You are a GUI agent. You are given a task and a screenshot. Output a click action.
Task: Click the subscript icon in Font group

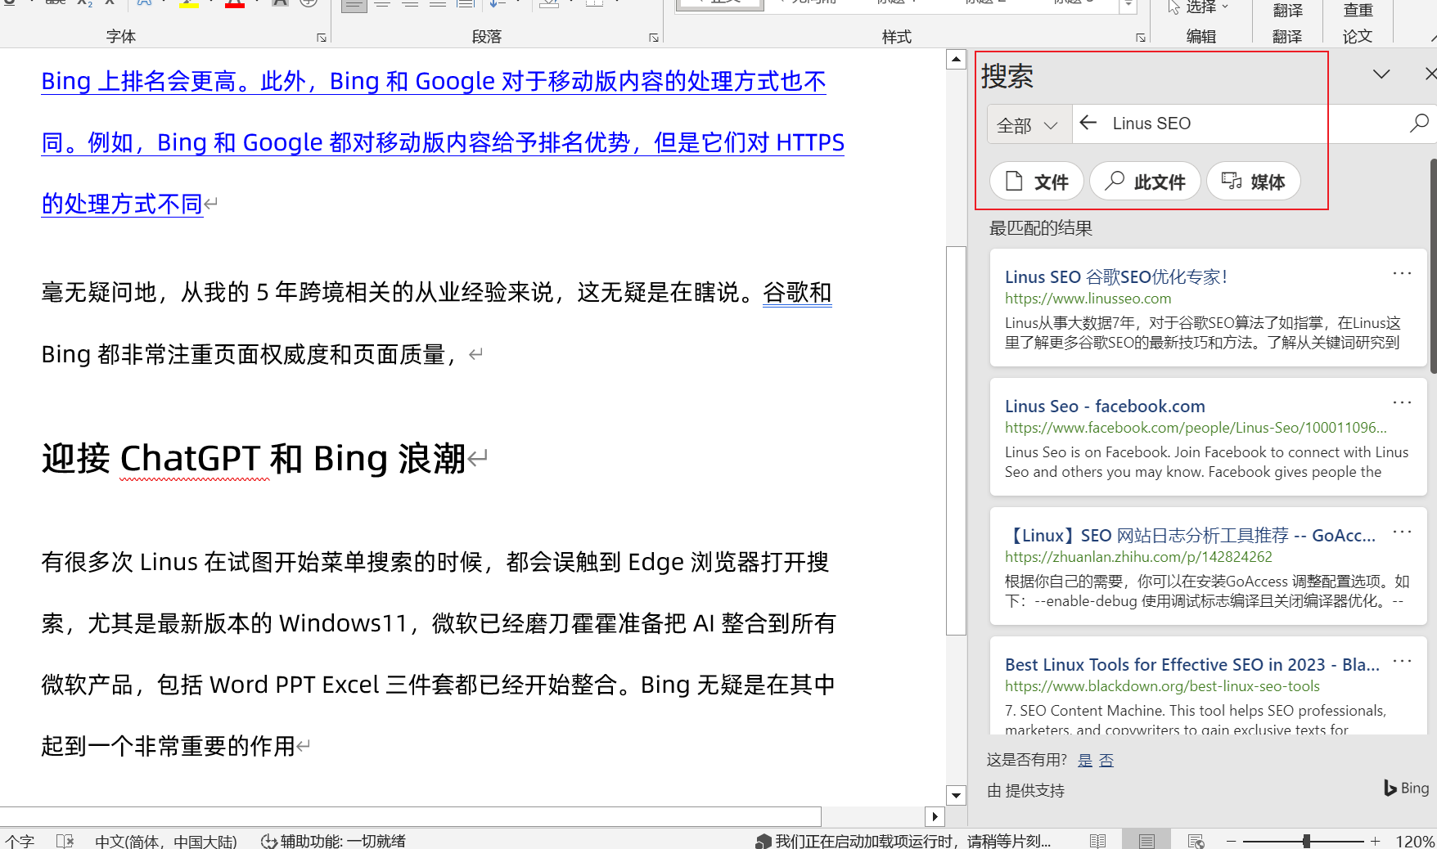(x=82, y=2)
